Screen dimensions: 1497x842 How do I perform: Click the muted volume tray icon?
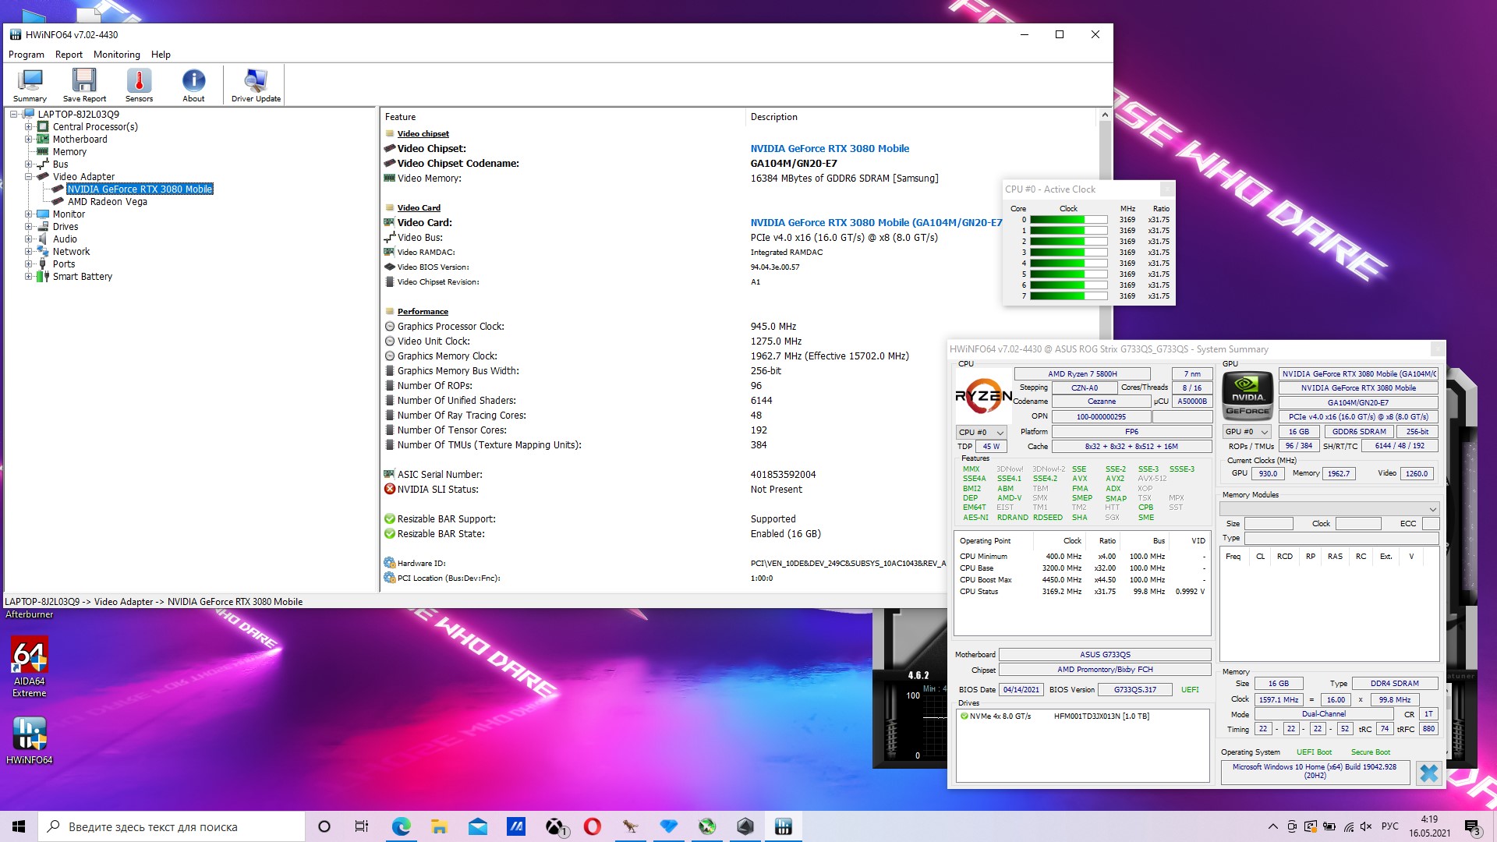(1366, 826)
